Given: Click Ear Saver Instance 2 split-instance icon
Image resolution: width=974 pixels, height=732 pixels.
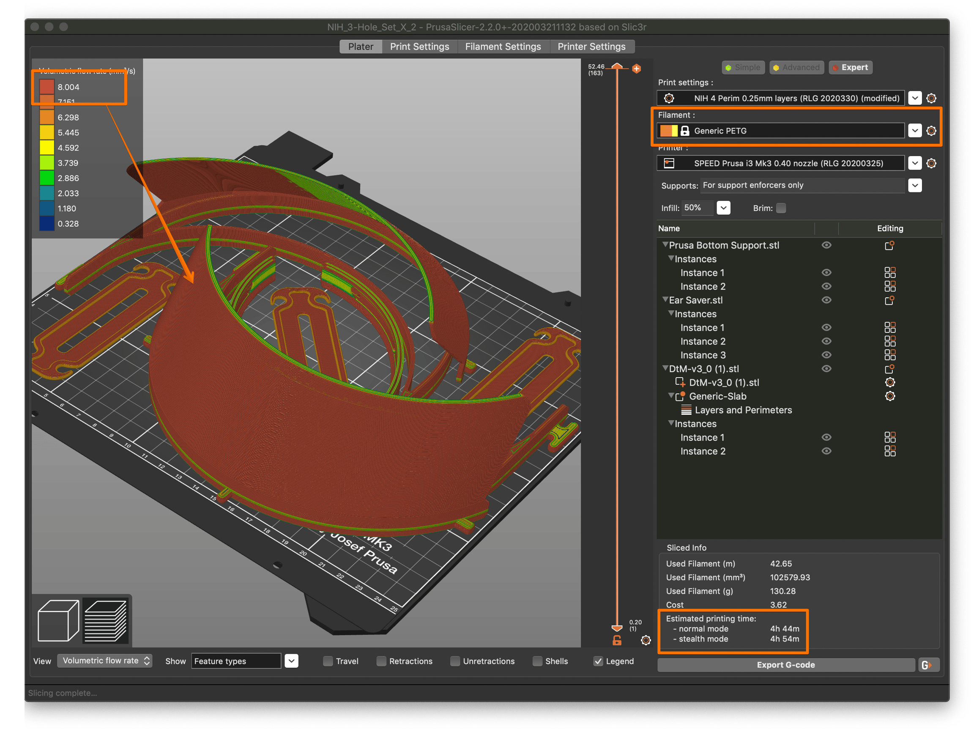Looking at the screenshot, I should tap(890, 341).
